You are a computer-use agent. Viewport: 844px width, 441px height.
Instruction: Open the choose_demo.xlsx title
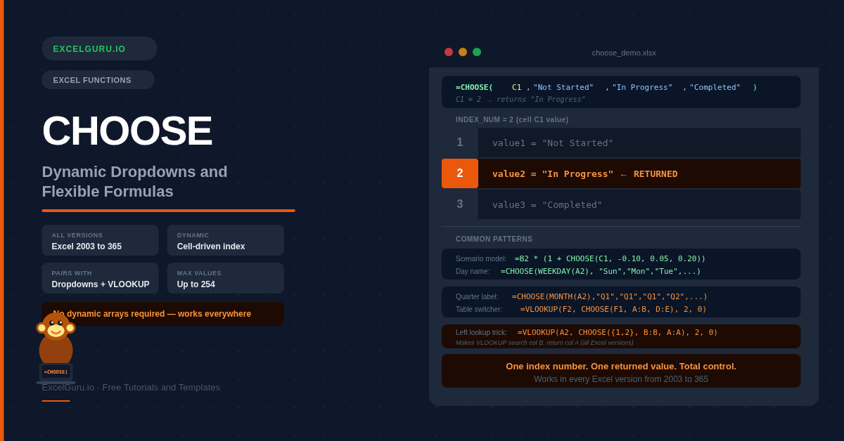click(x=624, y=53)
